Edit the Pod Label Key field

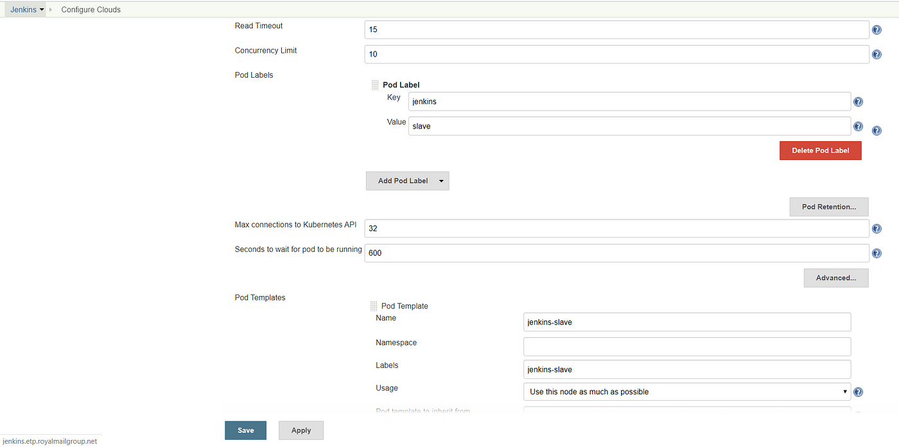coord(629,101)
